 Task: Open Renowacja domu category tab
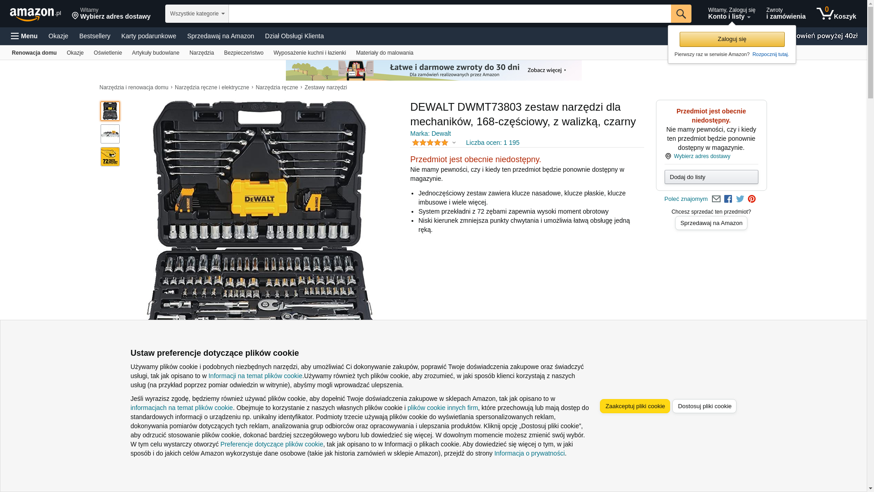(34, 53)
